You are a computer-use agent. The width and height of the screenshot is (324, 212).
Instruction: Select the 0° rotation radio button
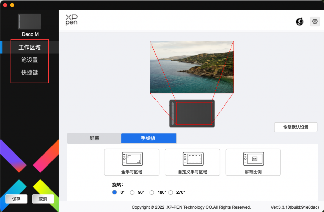114,192
